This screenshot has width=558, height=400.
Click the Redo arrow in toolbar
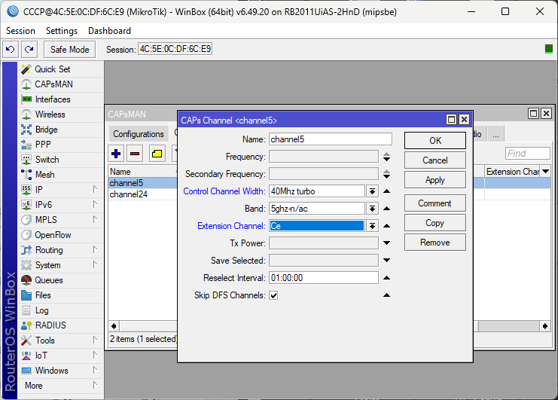click(x=29, y=49)
